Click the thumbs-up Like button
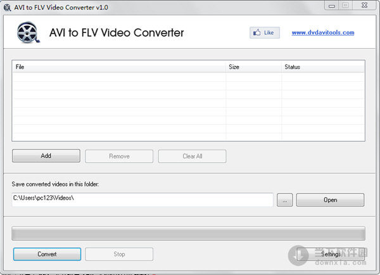Screen dimensions: 380x275 (x=265, y=32)
